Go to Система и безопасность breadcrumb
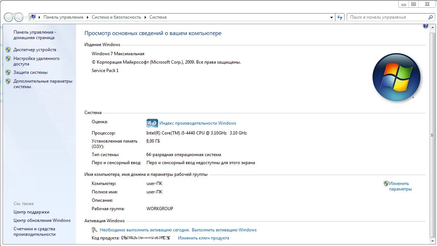This screenshot has height=246, width=437. (116, 17)
